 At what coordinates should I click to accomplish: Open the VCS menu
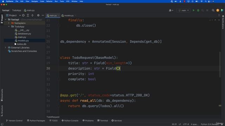68,1
